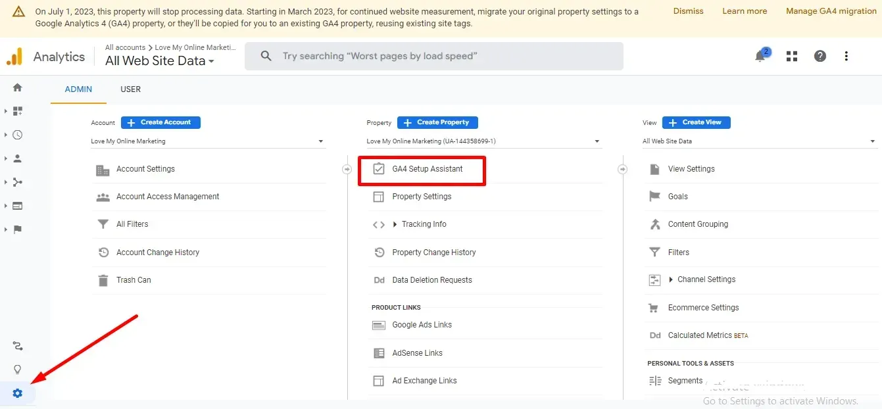This screenshot has width=882, height=409.
Task: Click the Segments icon
Action: click(654, 381)
